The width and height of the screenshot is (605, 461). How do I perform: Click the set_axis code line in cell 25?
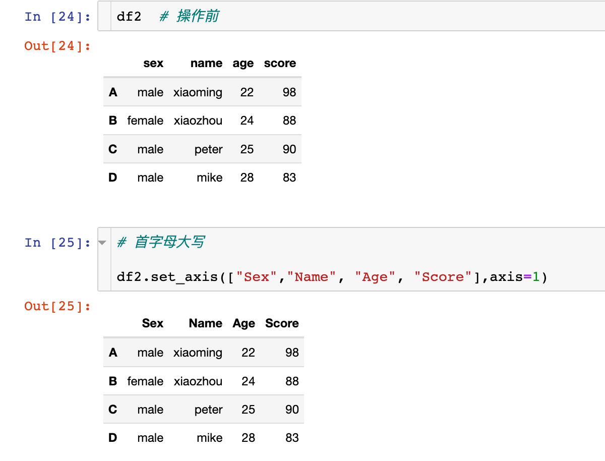point(332,277)
